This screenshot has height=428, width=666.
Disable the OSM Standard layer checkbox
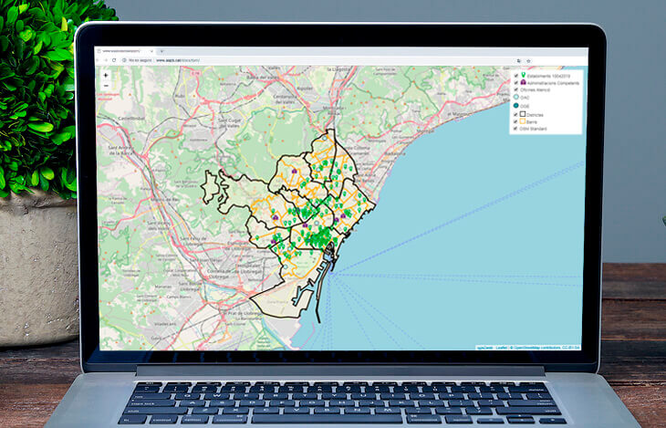coord(515,129)
